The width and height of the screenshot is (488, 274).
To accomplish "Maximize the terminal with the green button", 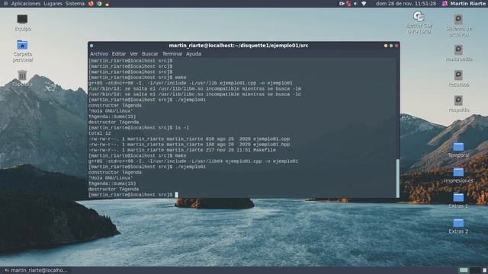I will click(x=391, y=46).
